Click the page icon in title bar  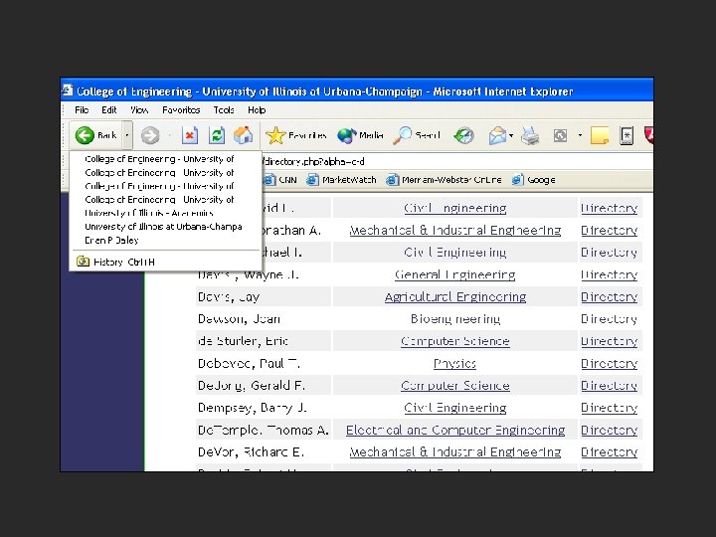(68, 89)
